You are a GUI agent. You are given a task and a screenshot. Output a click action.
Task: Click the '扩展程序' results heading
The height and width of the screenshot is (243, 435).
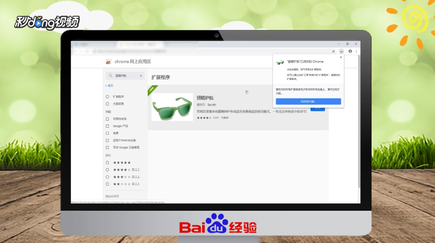161,77
